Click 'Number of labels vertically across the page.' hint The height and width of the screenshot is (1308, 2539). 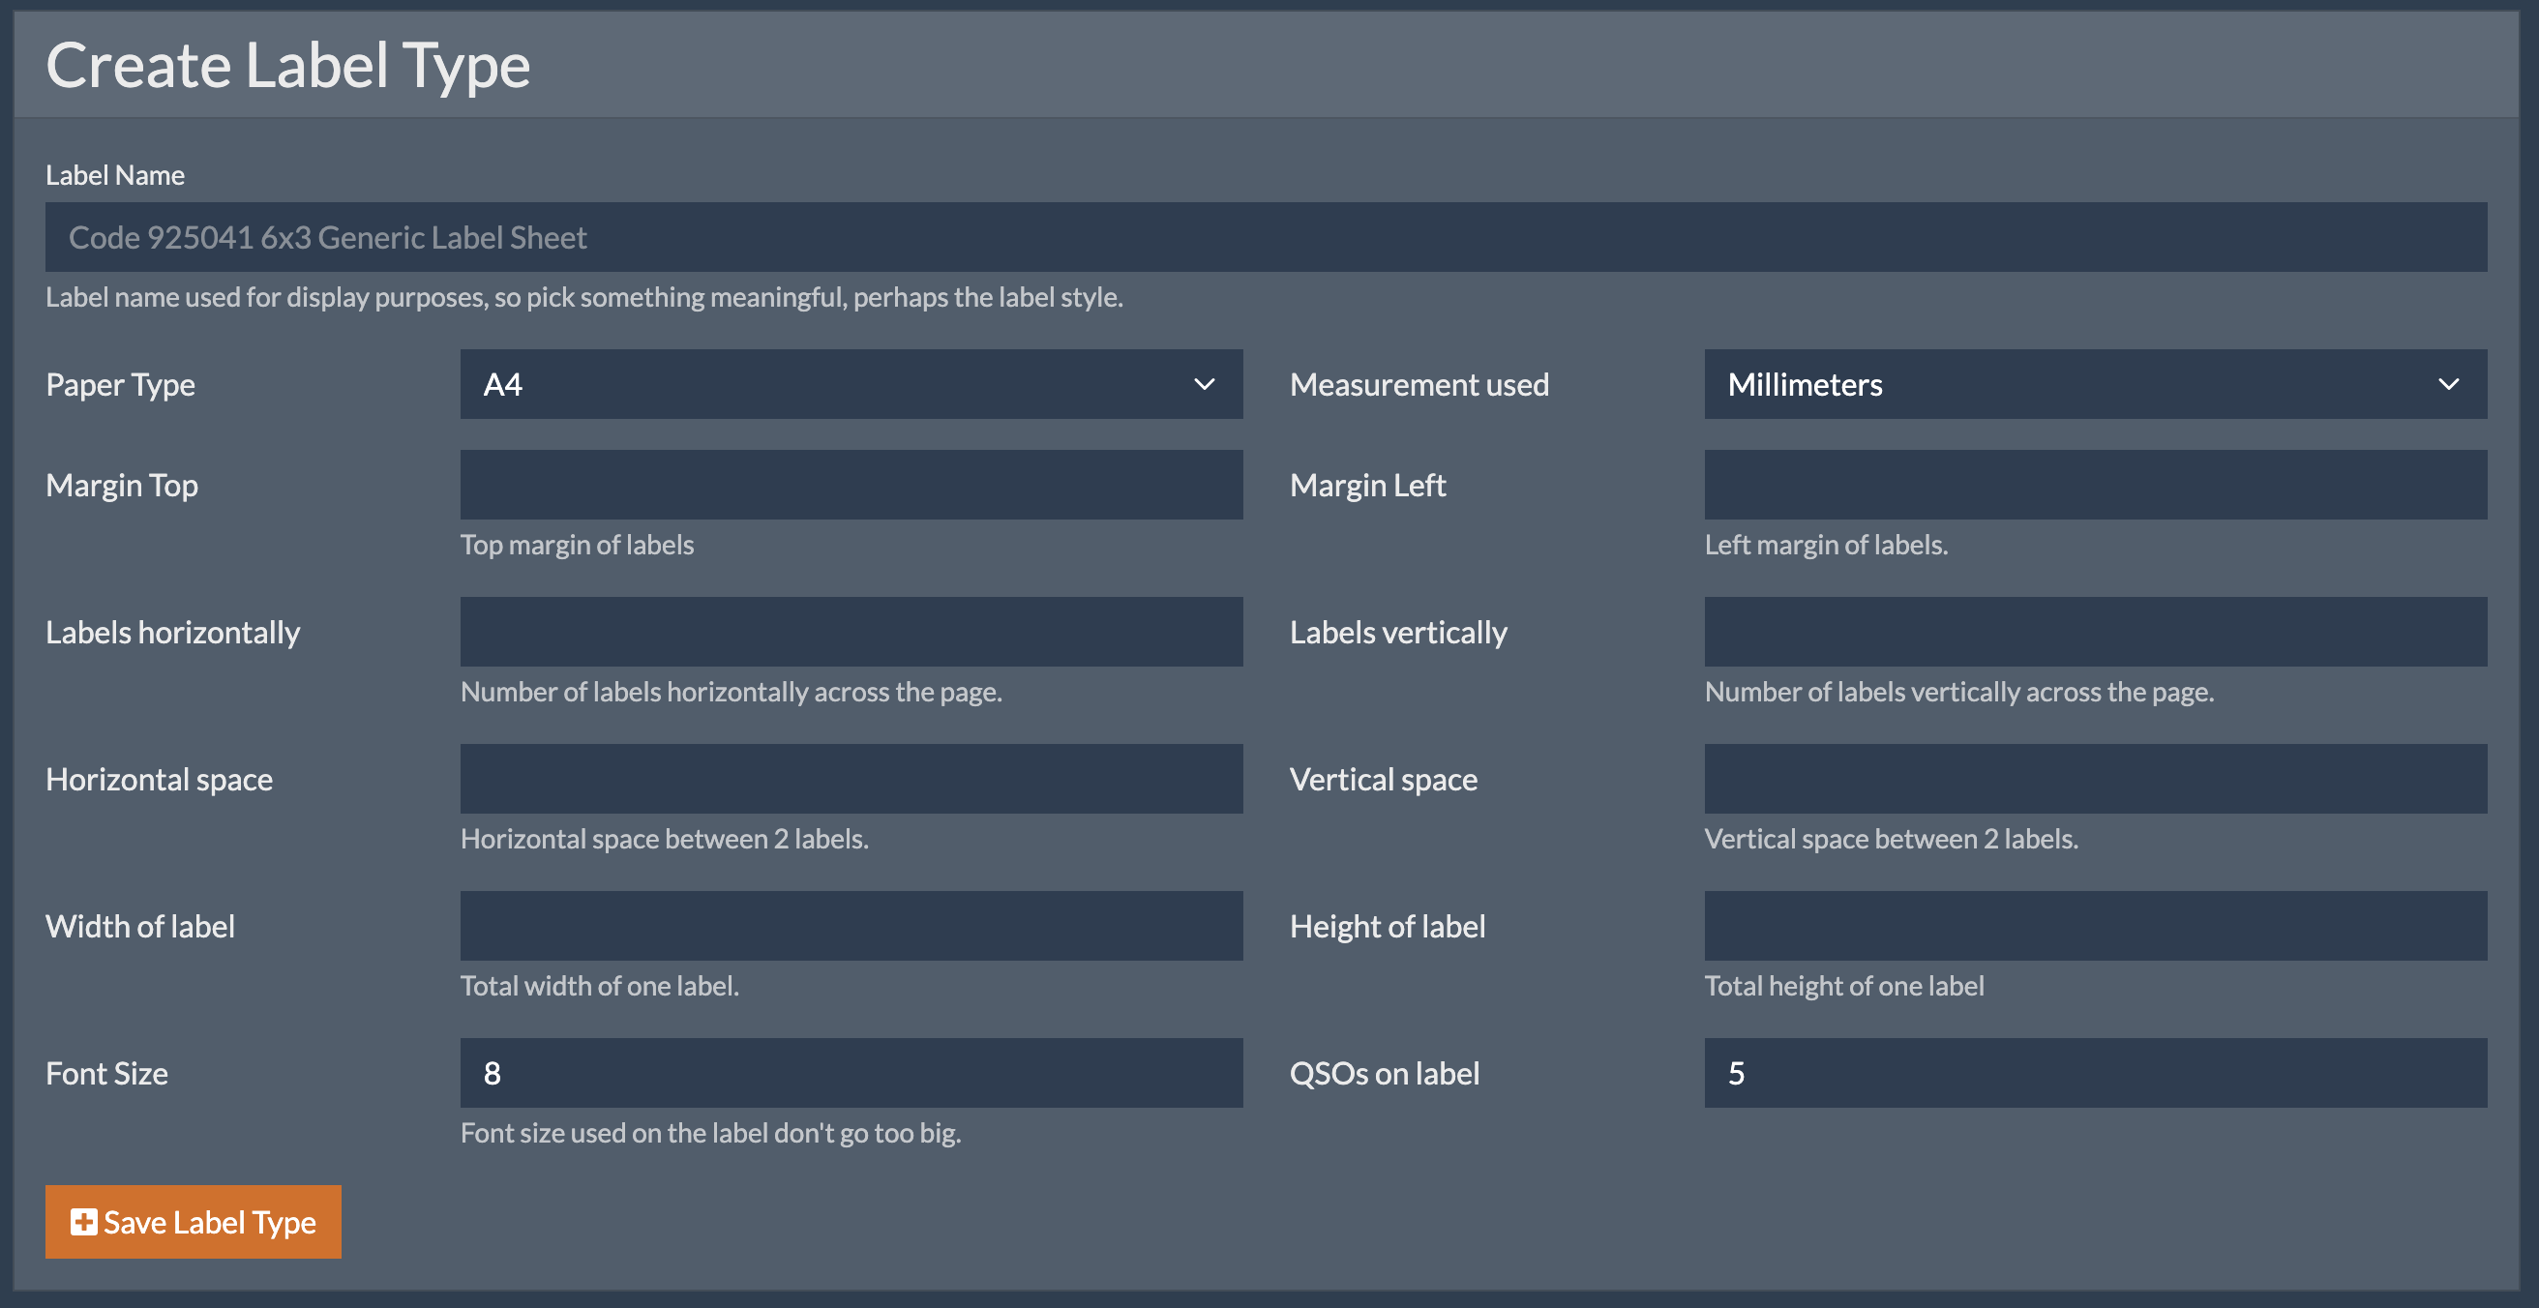pos(1959,692)
